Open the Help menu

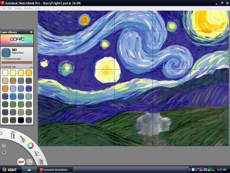(37, 8)
